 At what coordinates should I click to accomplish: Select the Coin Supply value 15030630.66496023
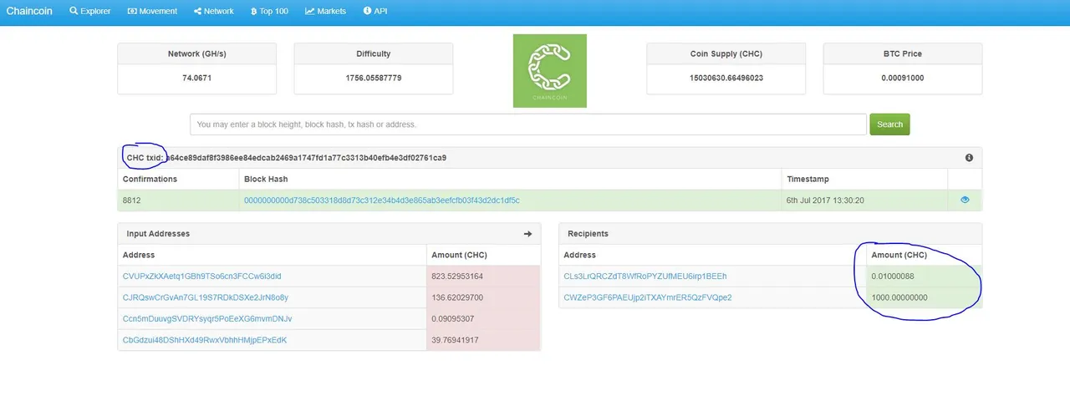coord(726,78)
